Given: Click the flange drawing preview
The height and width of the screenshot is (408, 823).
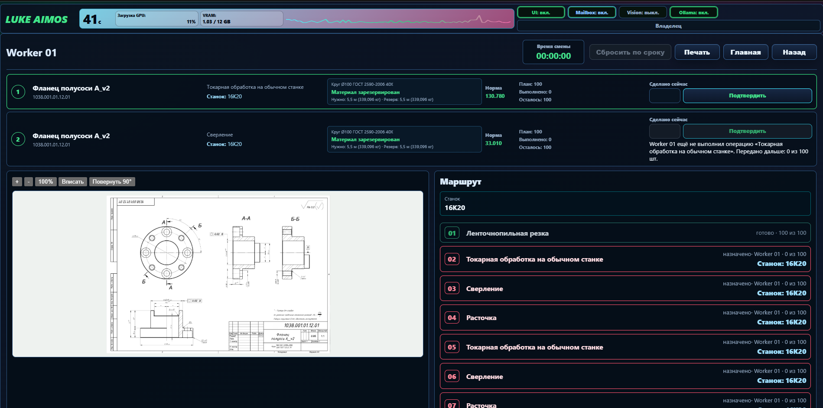Looking at the screenshot, I should coord(218,274).
